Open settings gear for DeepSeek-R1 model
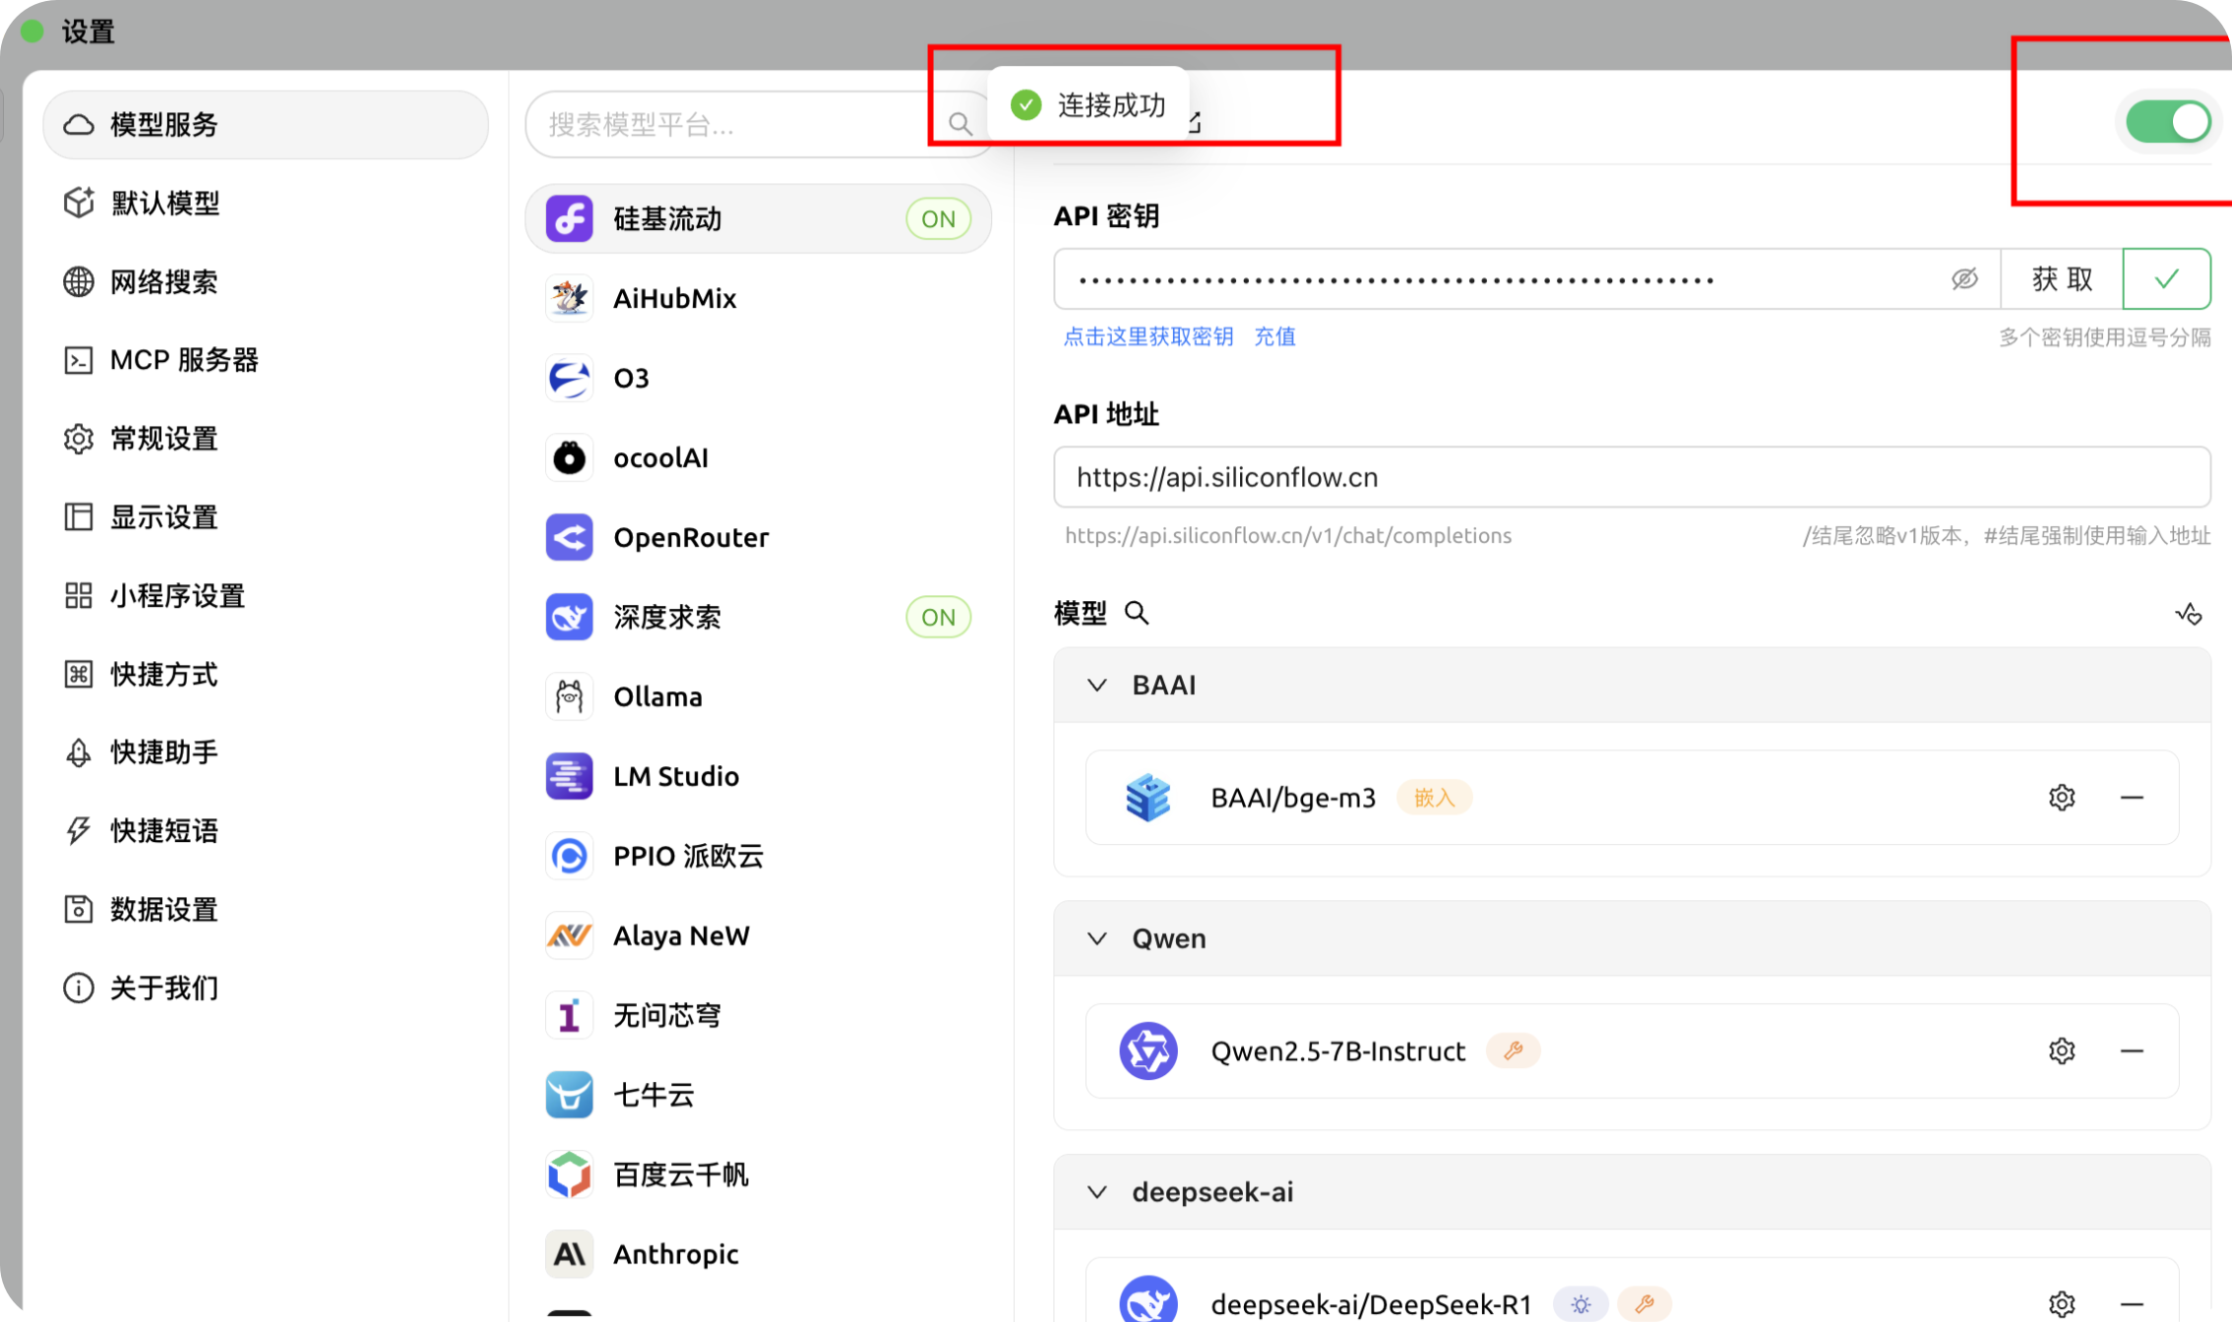2232x1322 pixels. point(2061,1304)
